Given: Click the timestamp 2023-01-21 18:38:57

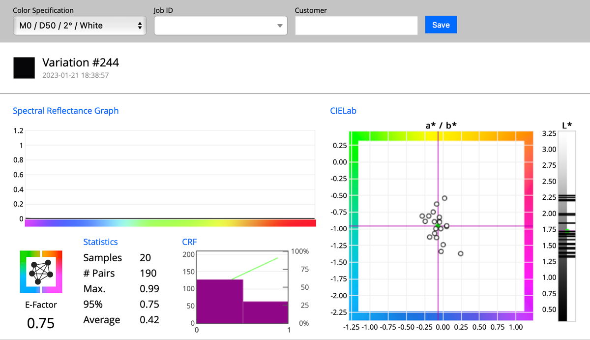Looking at the screenshot, I should [75, 76].
